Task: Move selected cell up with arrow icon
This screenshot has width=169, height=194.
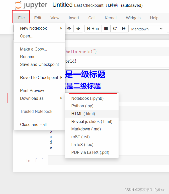Action: [x=69, y=29]
